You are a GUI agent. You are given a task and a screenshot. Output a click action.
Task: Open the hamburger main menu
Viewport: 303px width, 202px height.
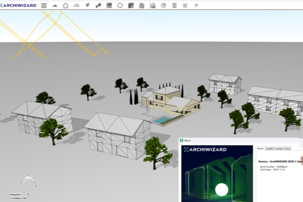(x=44, y=6)
